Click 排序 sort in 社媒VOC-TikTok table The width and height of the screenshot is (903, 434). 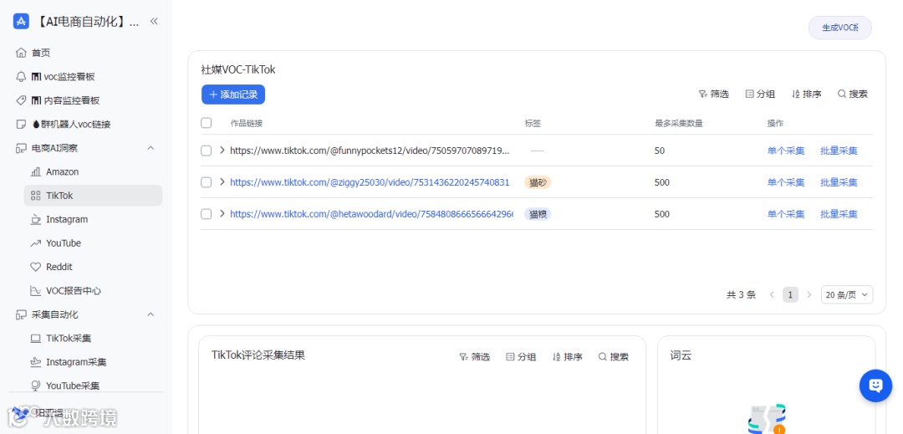coord(806,94)
